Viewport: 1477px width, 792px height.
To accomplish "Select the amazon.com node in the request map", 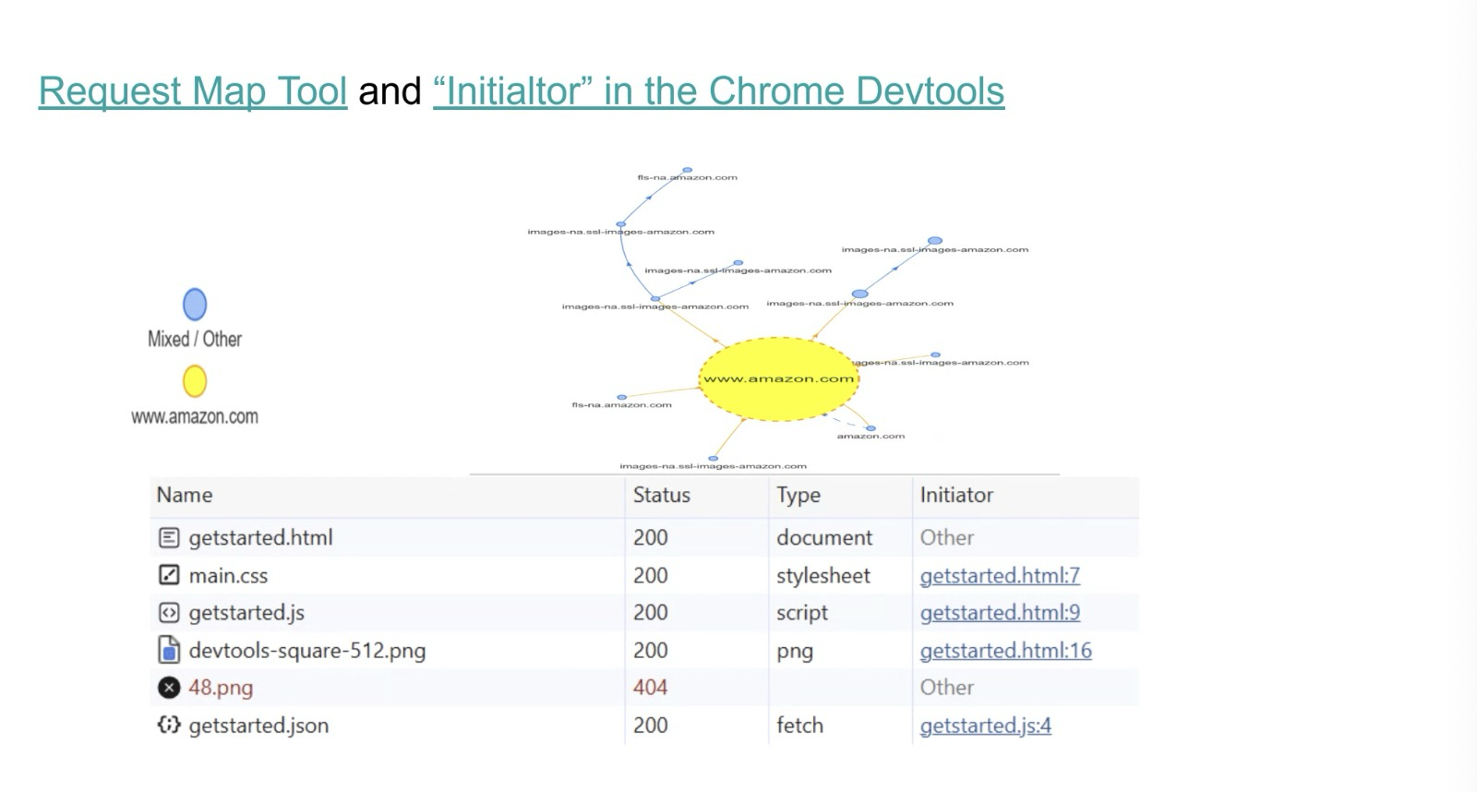I will coord(871,428).
